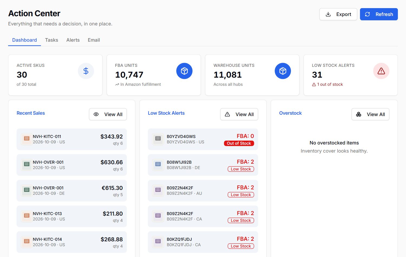Click the No overstocked items message
The width and height of the screenshot is (406, 257).
334,143
